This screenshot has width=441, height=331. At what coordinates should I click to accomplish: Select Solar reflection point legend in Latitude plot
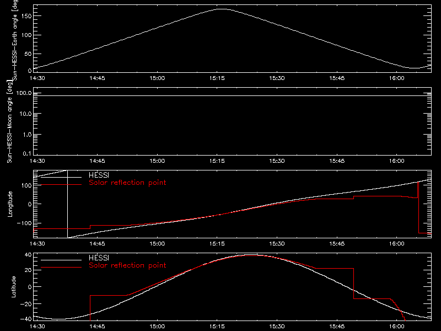click(127, 265)
